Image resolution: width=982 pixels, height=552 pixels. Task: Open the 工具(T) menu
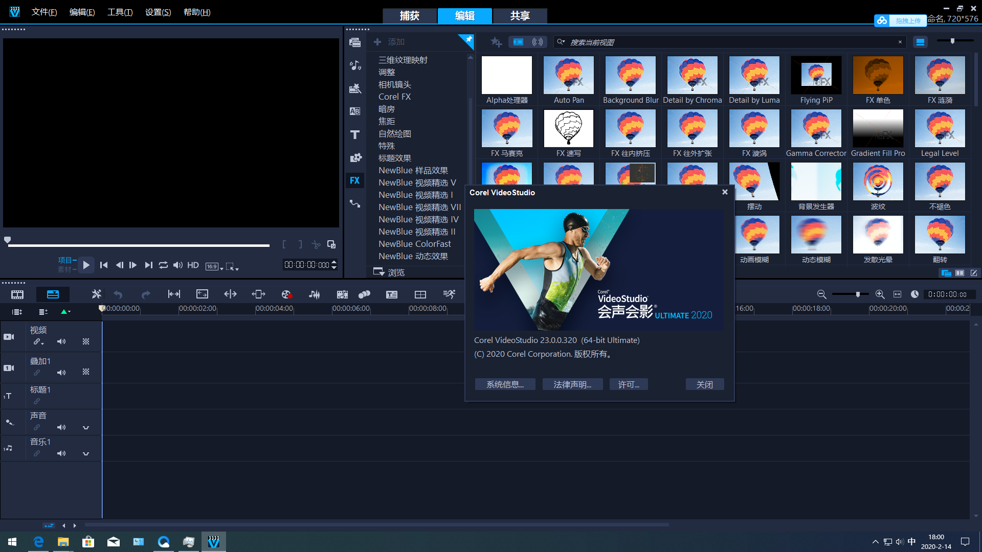tap(120, 12)
